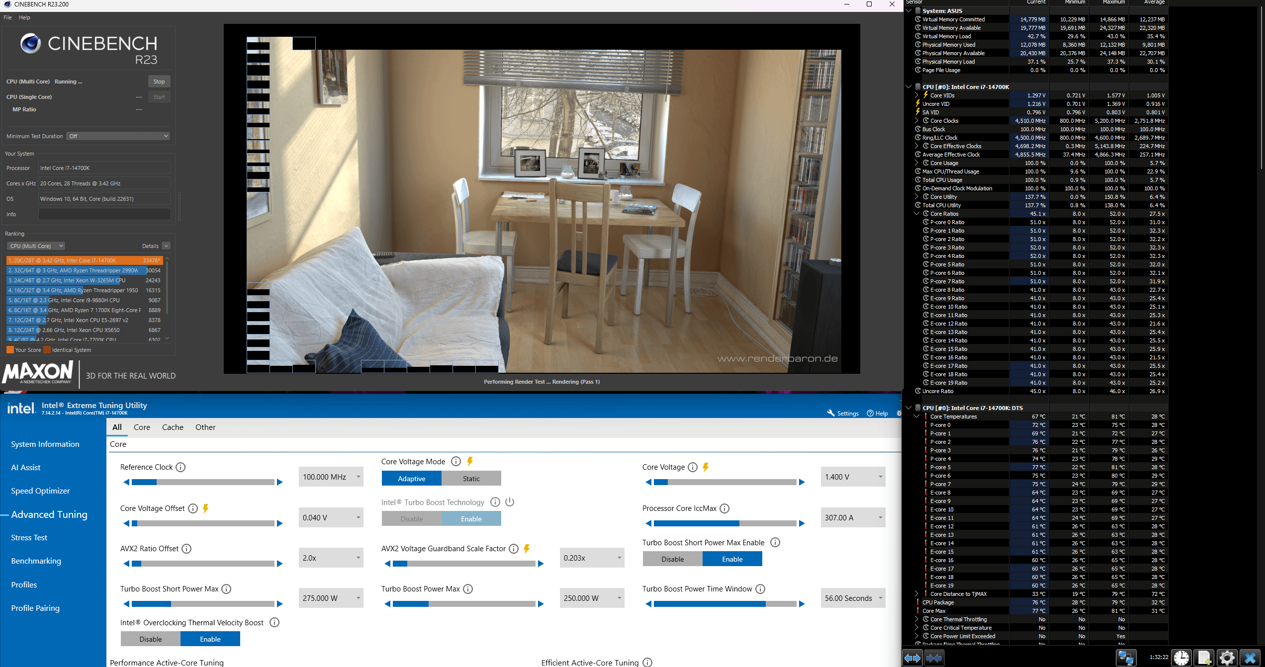Collapse the Core Ratios tree in HWiNFO
Viewport: 1265px width, 667px height.
pos(916,214)
